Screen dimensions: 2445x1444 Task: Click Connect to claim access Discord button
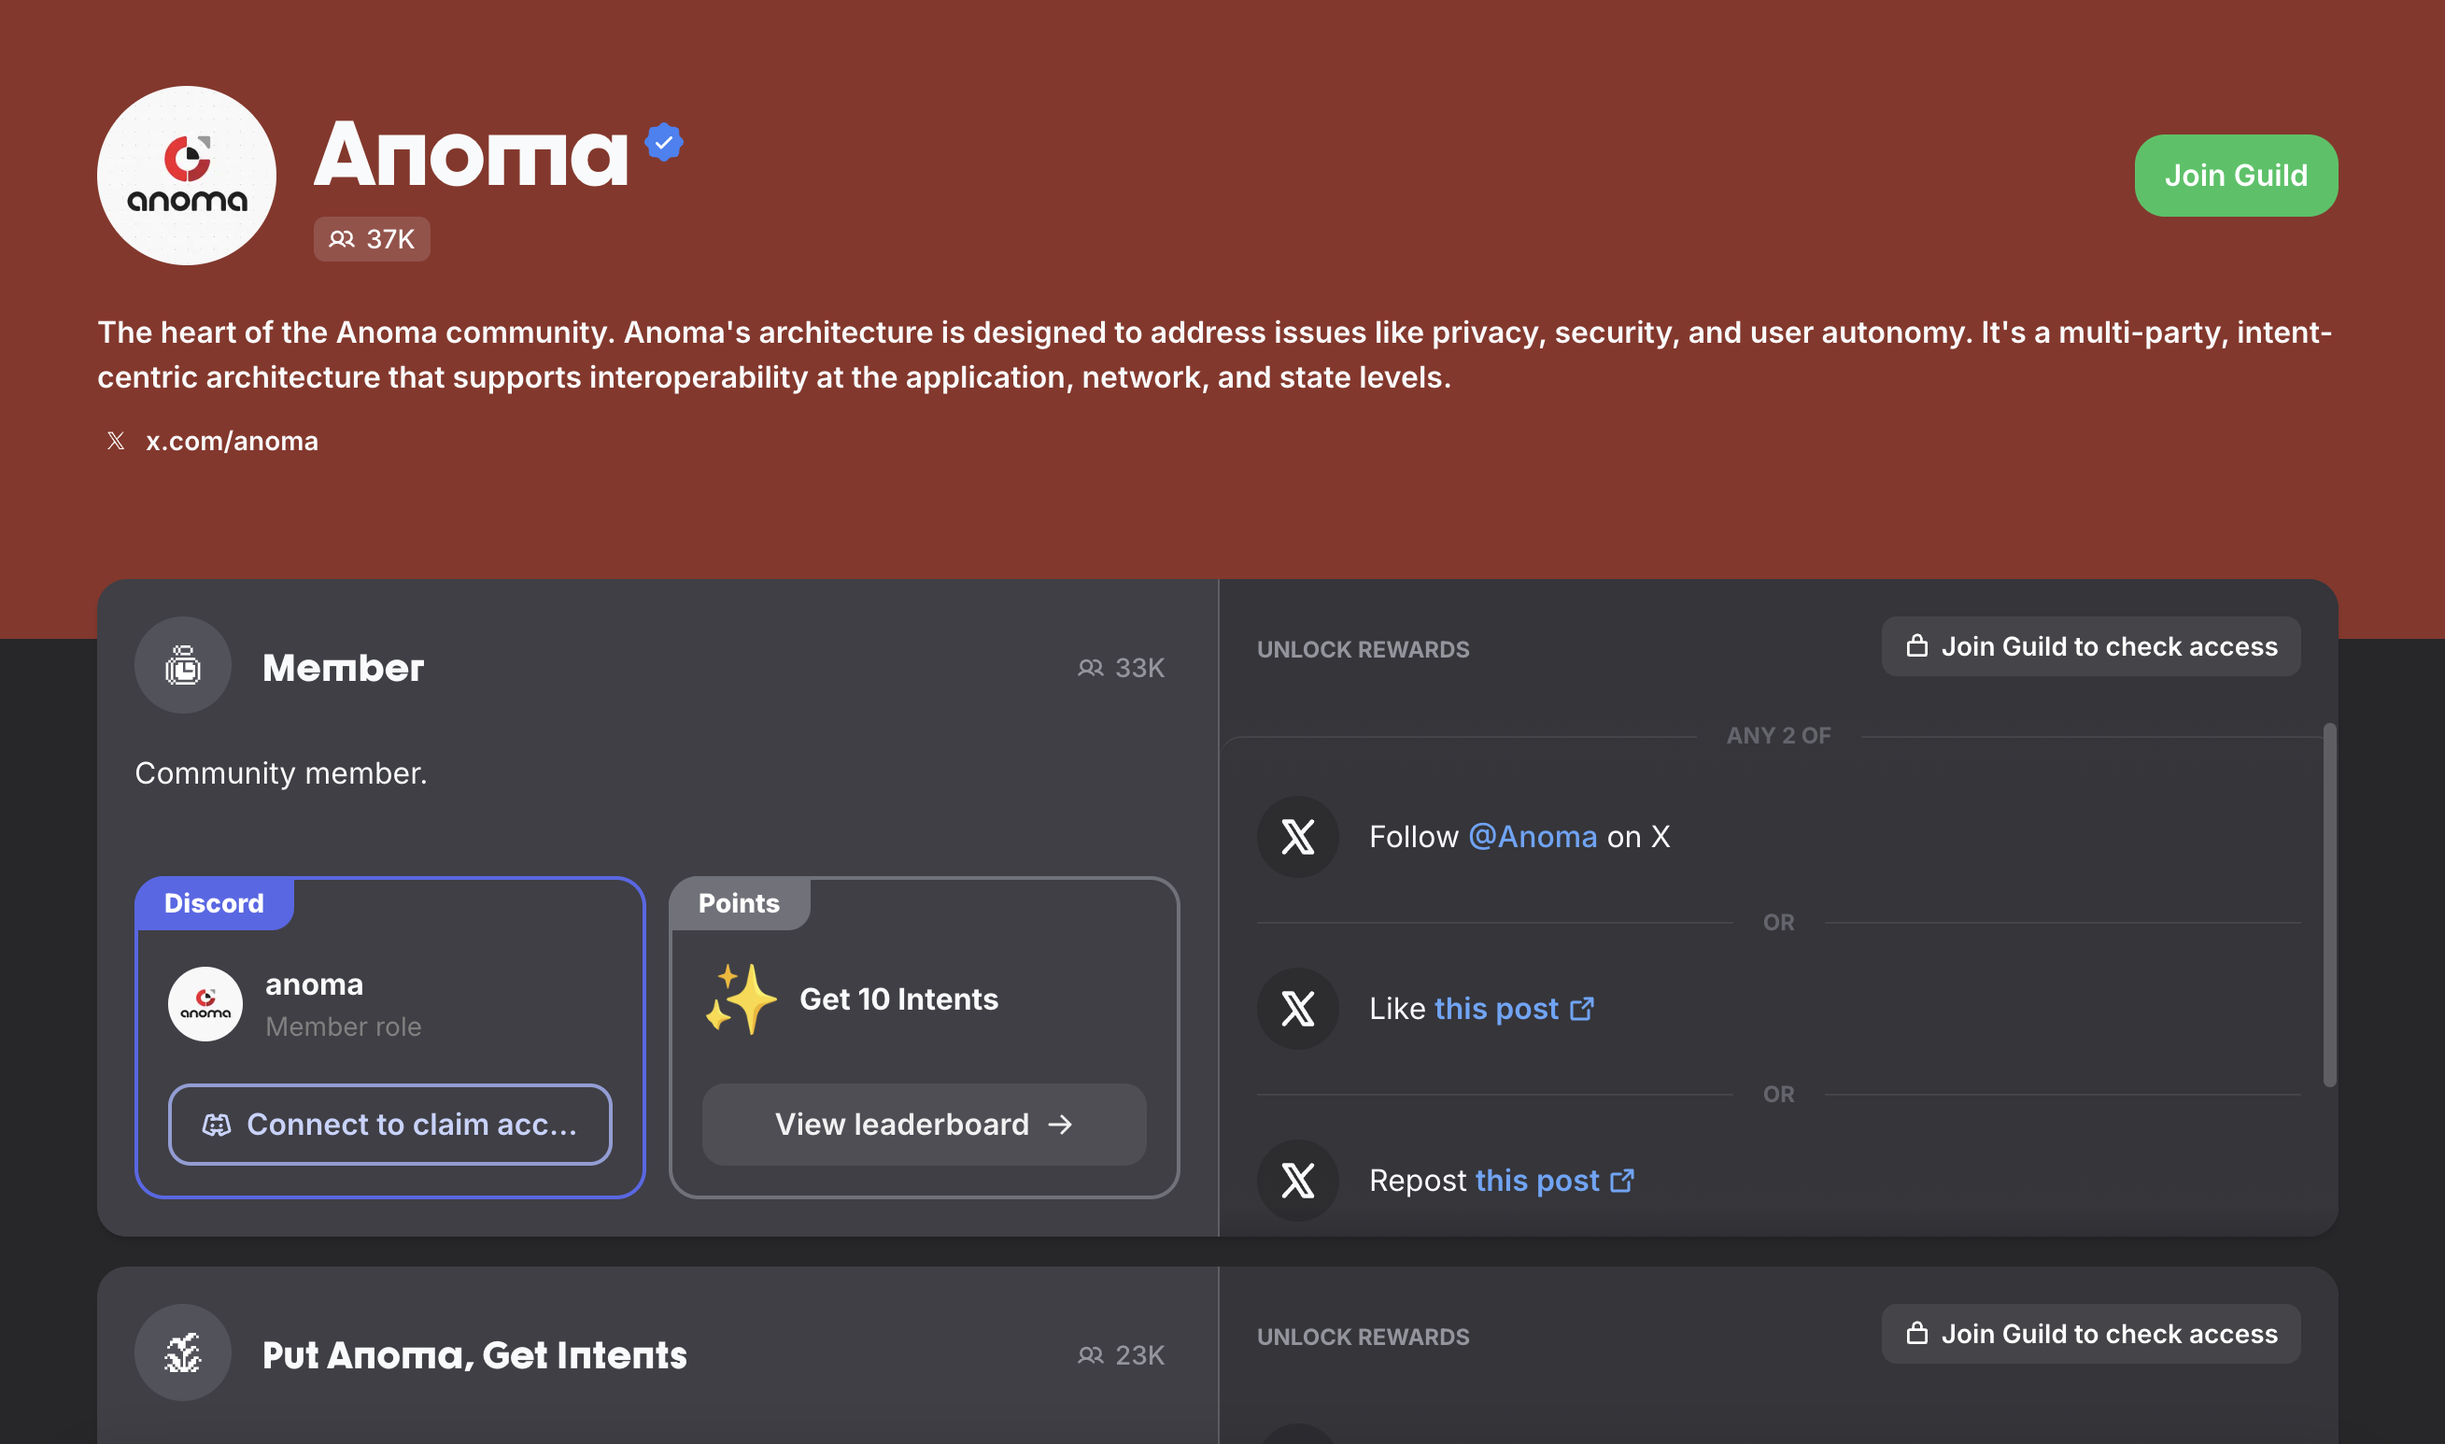pyautogui.click(x=390, y=1125)
